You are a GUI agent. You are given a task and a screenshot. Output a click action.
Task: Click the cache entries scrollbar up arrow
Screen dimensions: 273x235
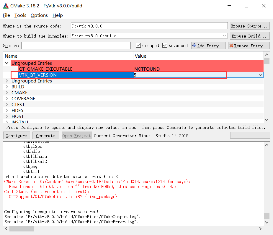coord(267,55)
